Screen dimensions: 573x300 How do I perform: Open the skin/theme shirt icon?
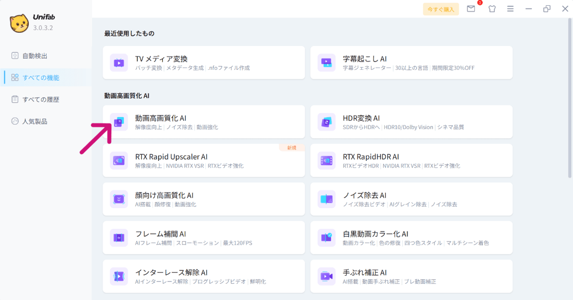coord(492,9)
